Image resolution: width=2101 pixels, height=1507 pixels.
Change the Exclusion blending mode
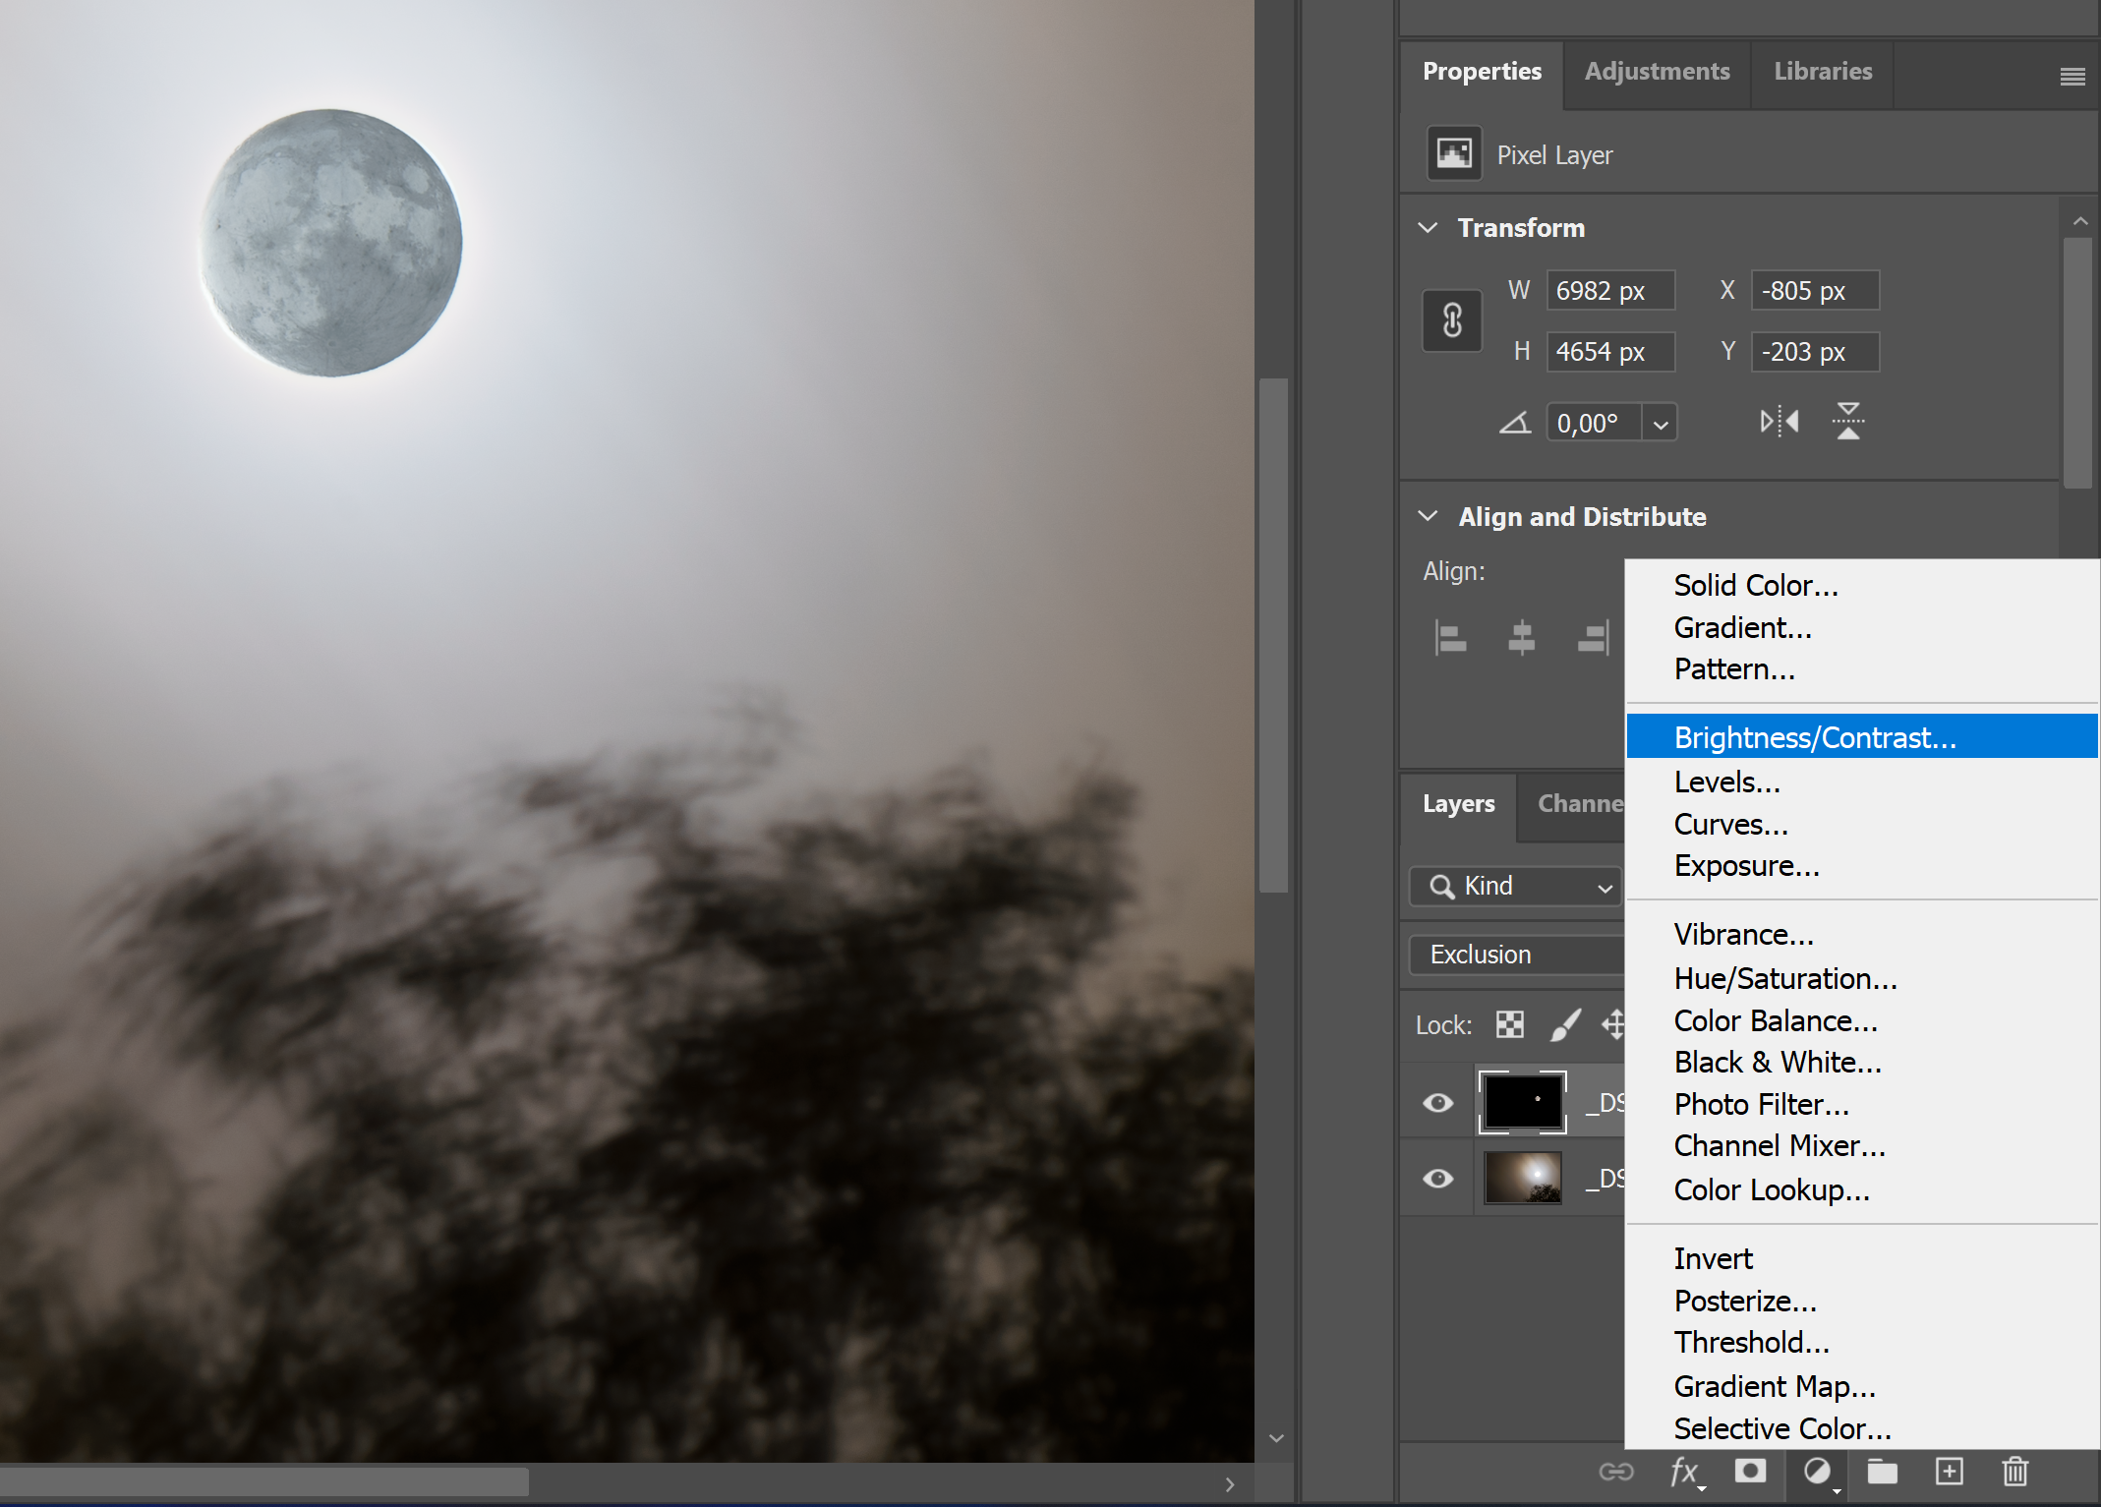point(1514,954)
